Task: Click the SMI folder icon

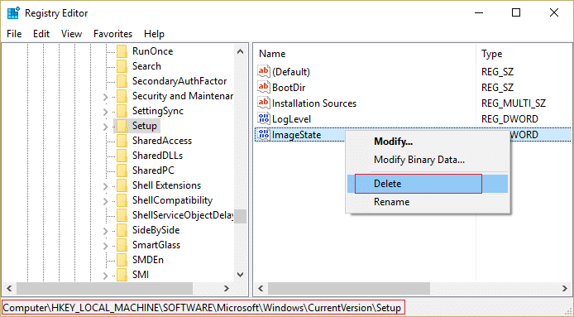Action: (x=122, y=275)
